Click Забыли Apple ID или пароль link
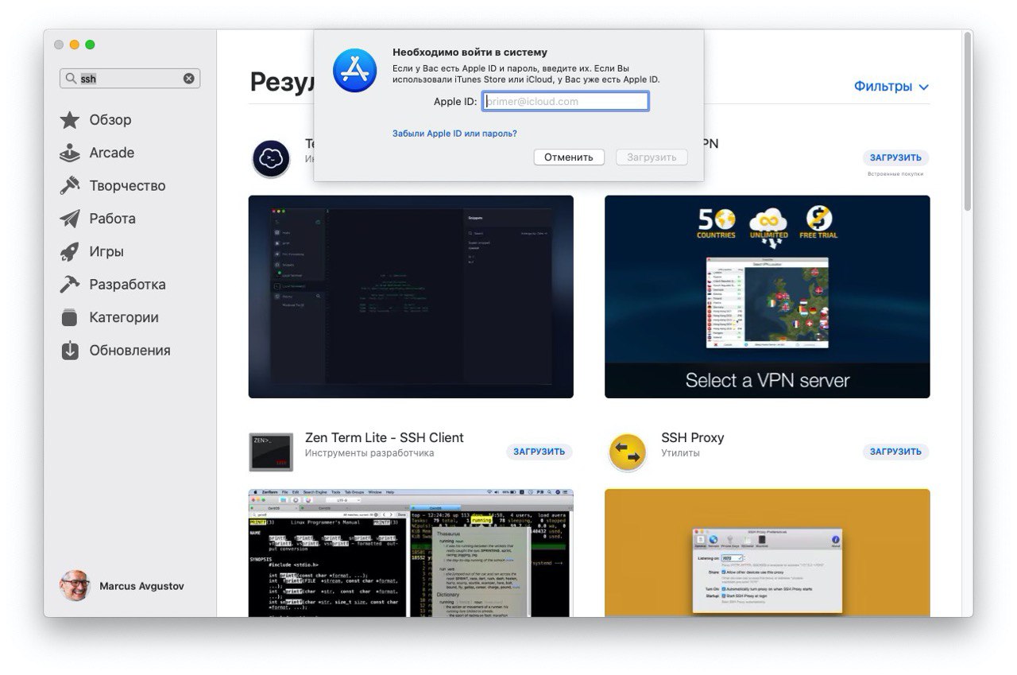Image resolution: width=1017 pixels, height=675 pixels. [x=454, y=134]
